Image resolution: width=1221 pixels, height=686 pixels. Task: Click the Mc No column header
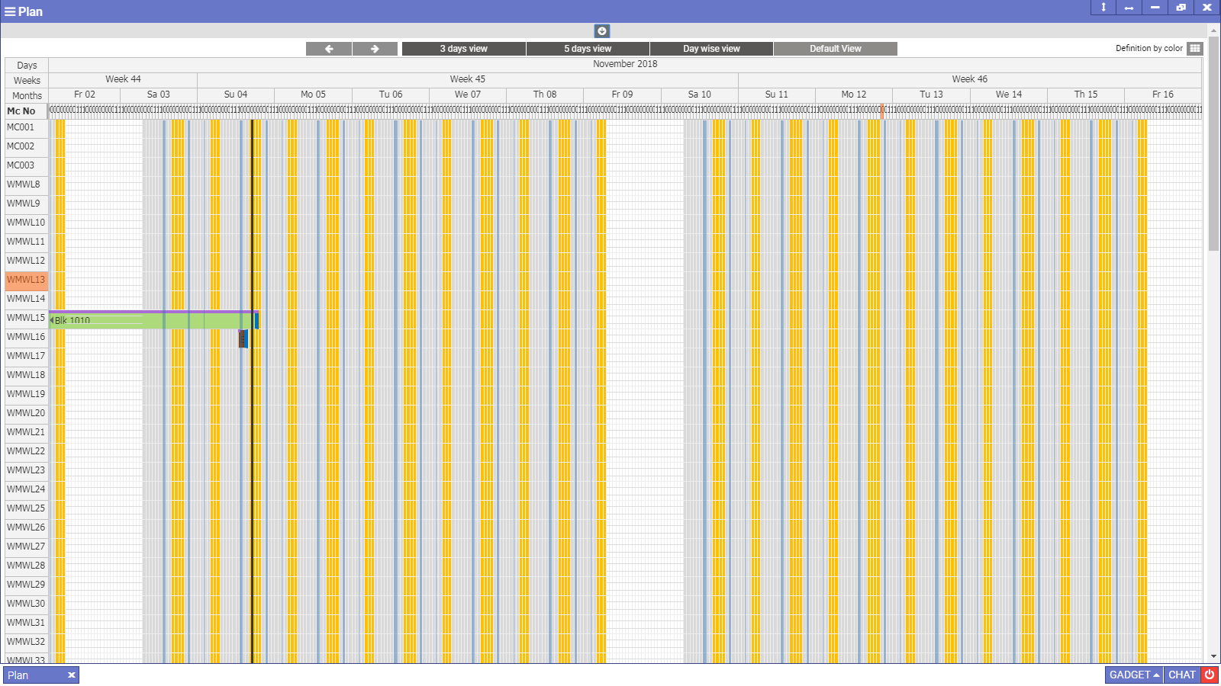pyautogui.click(x=27, y=111)
